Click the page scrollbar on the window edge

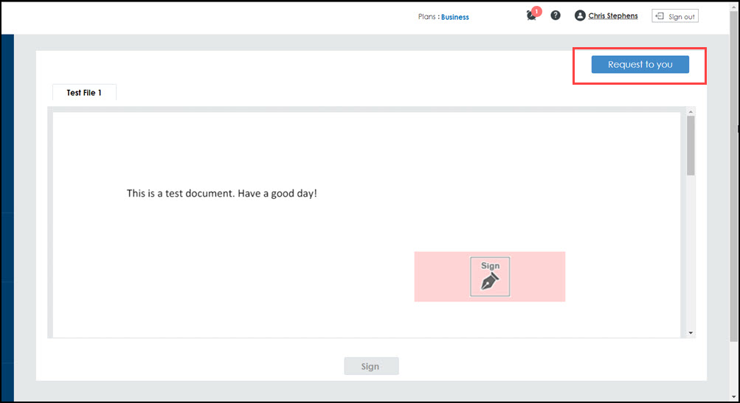(x=733, y=175)
